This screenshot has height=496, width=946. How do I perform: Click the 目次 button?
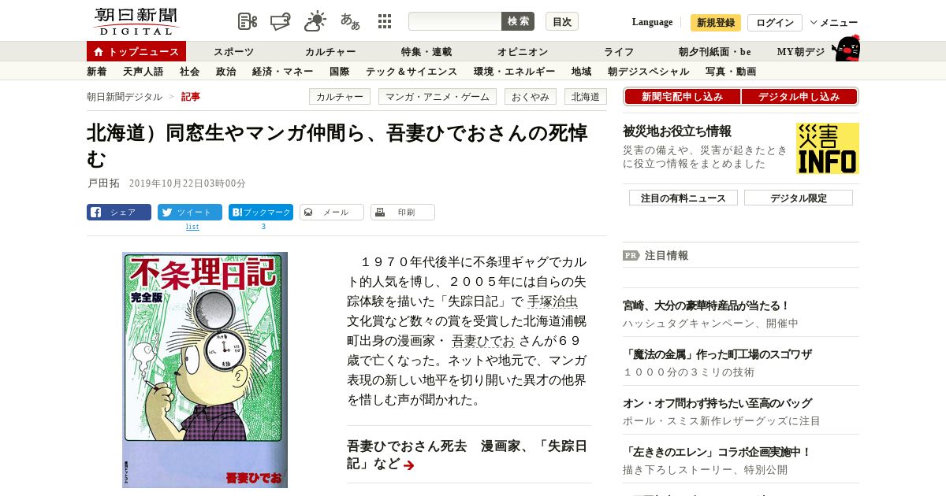(562, 21)
